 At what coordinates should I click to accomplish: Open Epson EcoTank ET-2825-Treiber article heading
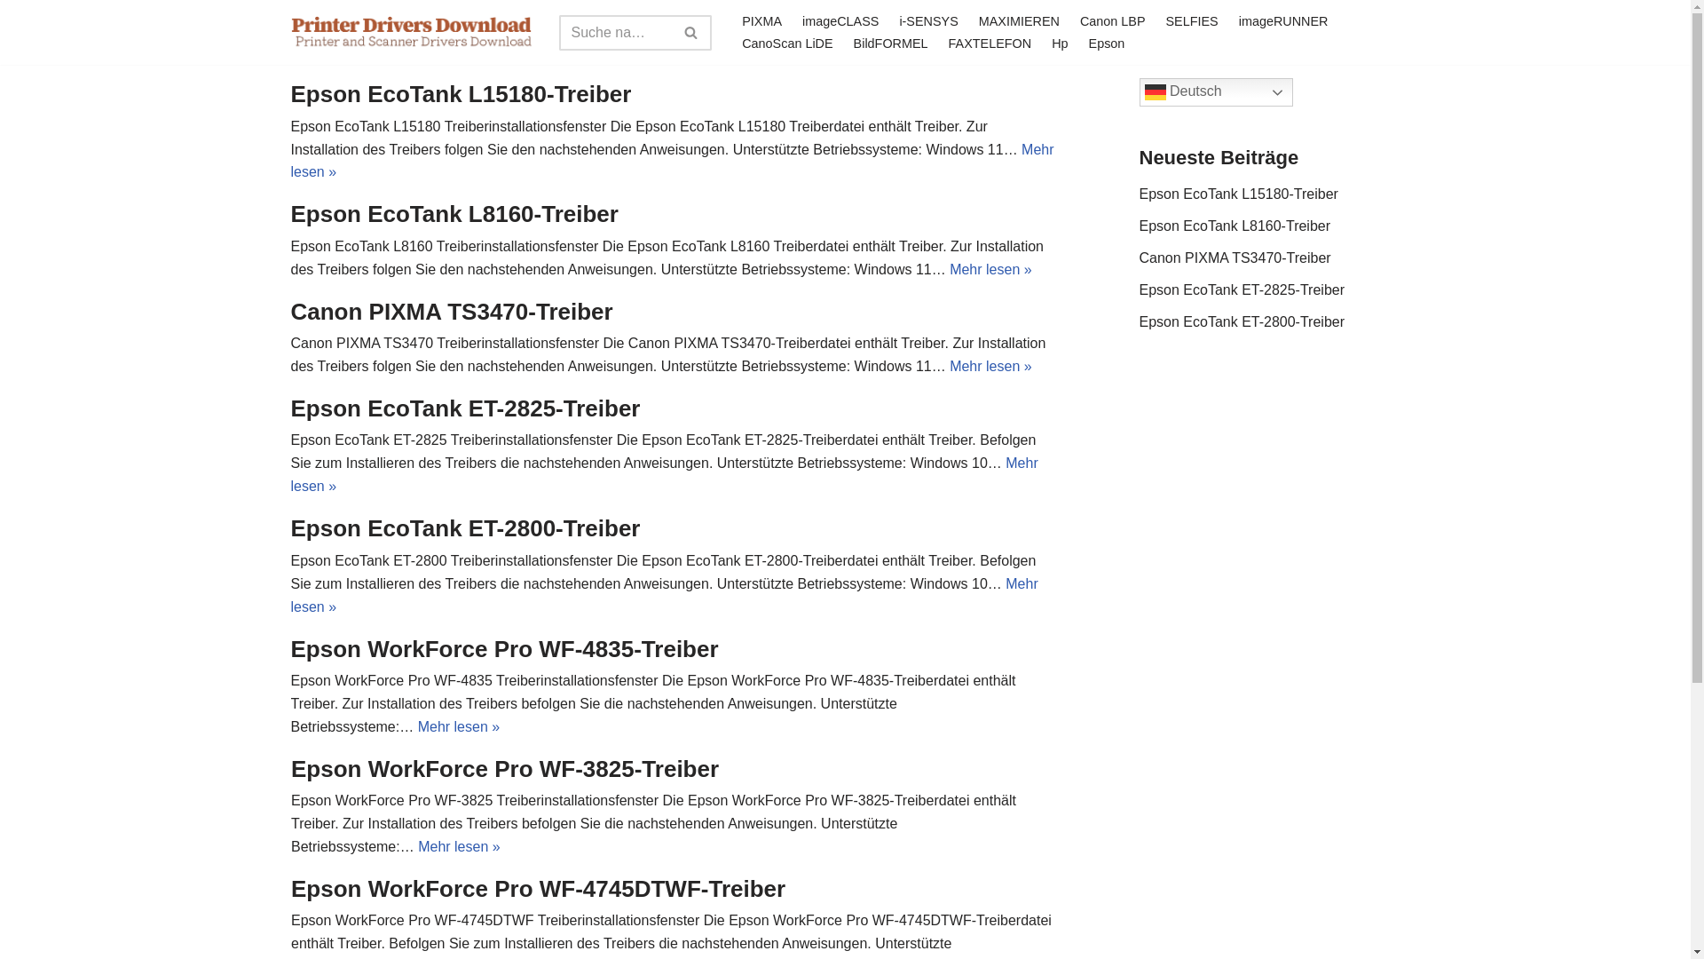(x=465, y=408)
